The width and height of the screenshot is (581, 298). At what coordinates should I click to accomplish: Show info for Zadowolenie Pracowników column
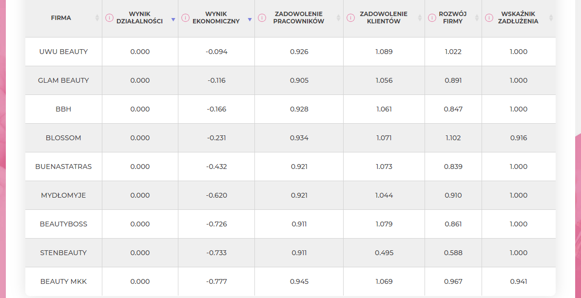(262, 18)
